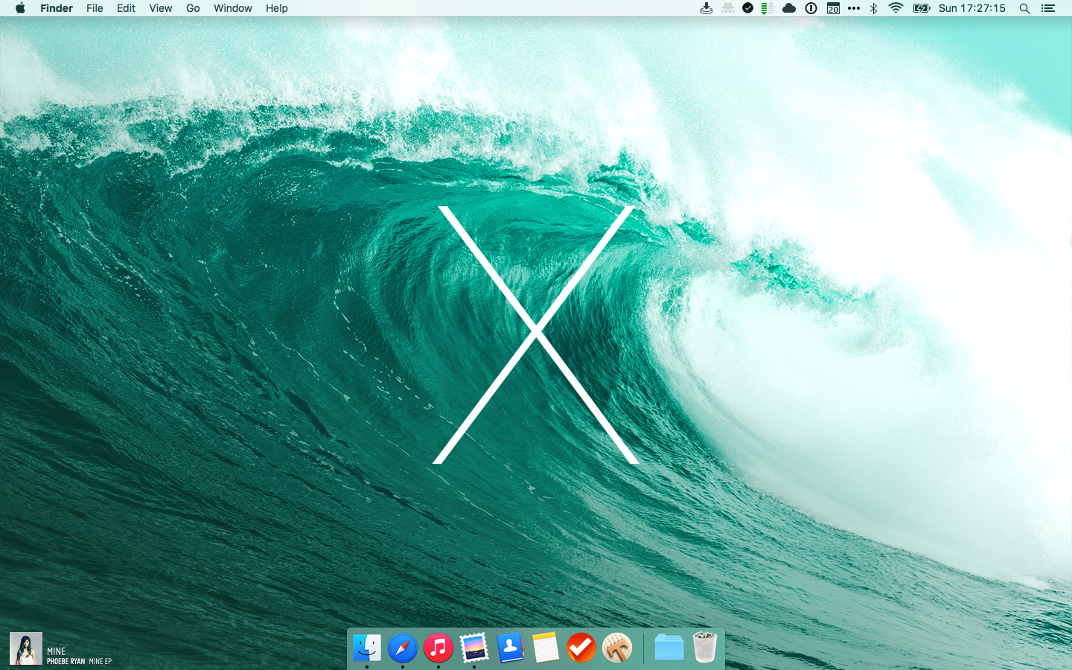This screenshot has width=1072, height=670.
Task: Open the Bluetooth status menu
Action: click(x=874, y=8)
